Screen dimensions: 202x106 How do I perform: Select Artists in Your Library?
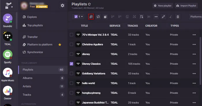coord(43,86)
